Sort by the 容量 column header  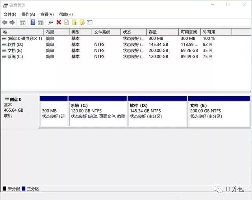pyautogui.click(x=163, y=32)
